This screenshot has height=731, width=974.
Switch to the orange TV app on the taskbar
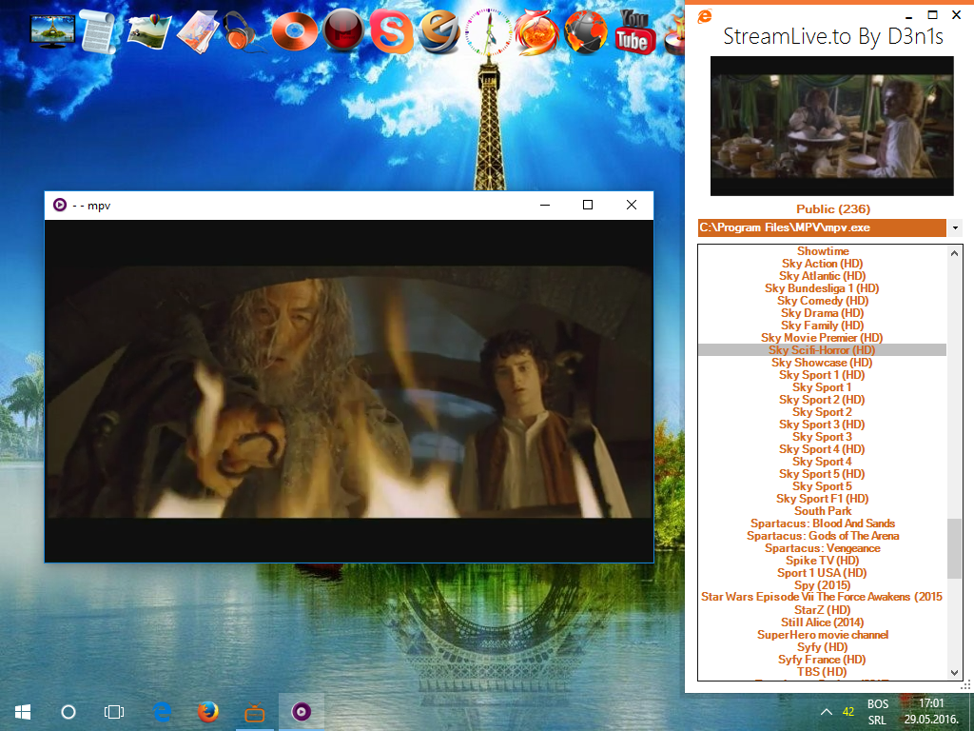[x=255, y=712]
